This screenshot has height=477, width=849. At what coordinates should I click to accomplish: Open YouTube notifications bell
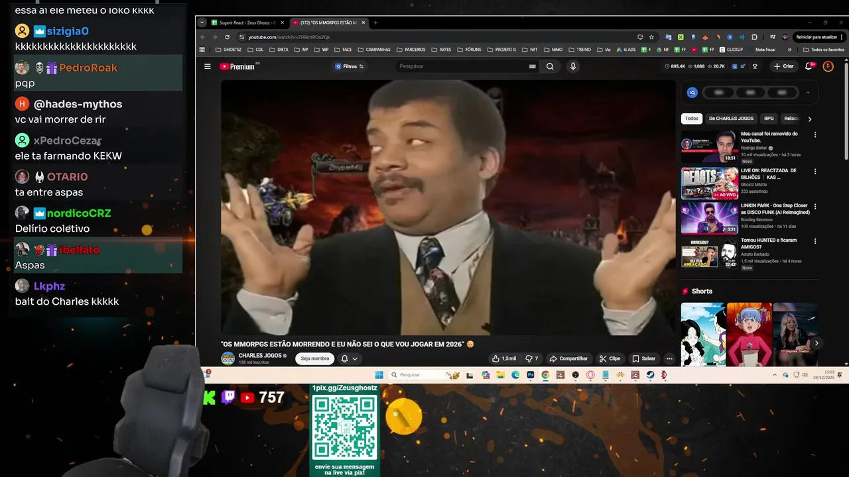(x=809, y=66)
